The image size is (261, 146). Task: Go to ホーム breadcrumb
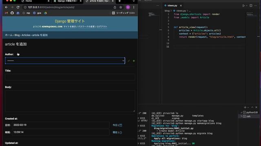click(x=9, y=35)
